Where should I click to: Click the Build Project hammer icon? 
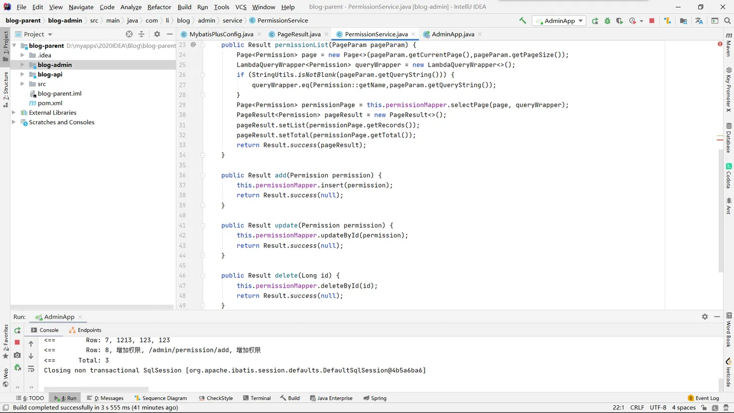[522, 20]
